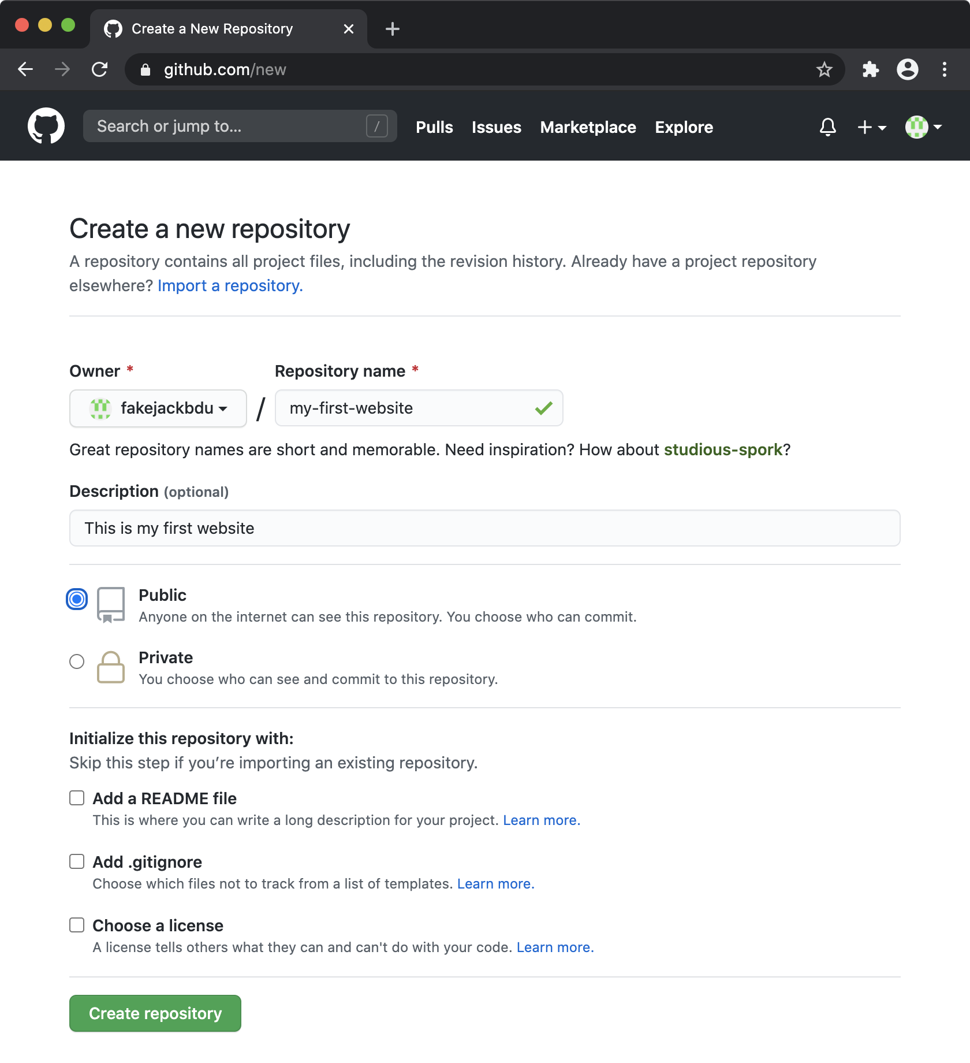The width and height of the screenshot is (970, 1063).
Task: Focus the Search or jump to field
Action: (x=240, y=126)
